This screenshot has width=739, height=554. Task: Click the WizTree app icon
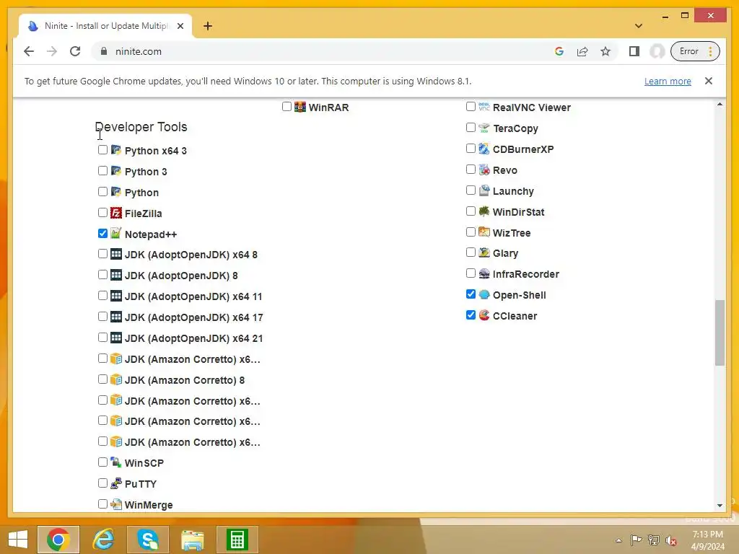click(484, 232)
